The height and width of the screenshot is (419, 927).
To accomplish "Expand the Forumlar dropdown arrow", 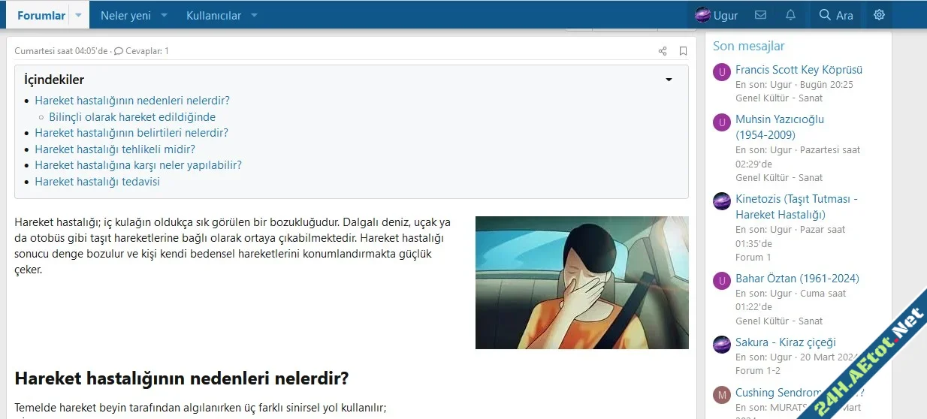I will click(x=78, y=15).
